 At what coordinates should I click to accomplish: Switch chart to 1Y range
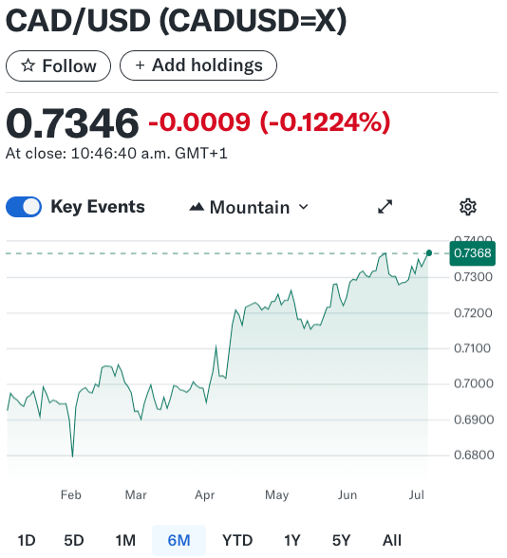(x=292, y=541)
